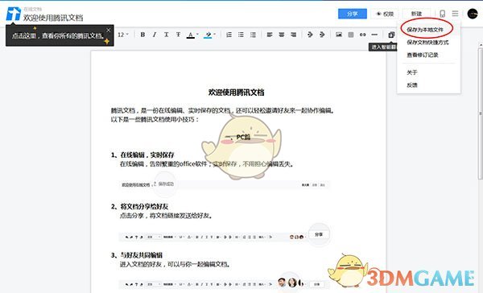Apply underline text formatting
The image size is (483, 293).
tap(167, 35)
